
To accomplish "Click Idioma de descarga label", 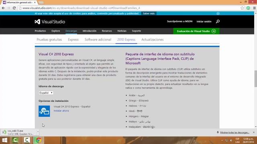I will point(51,86).
